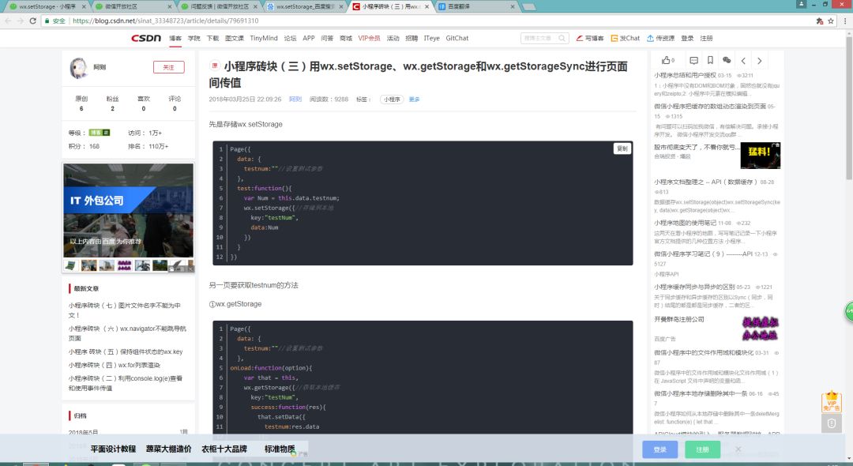Click 学院 in CSDN navigation
This screenshot has height=466, width=853.
point(194,38)
